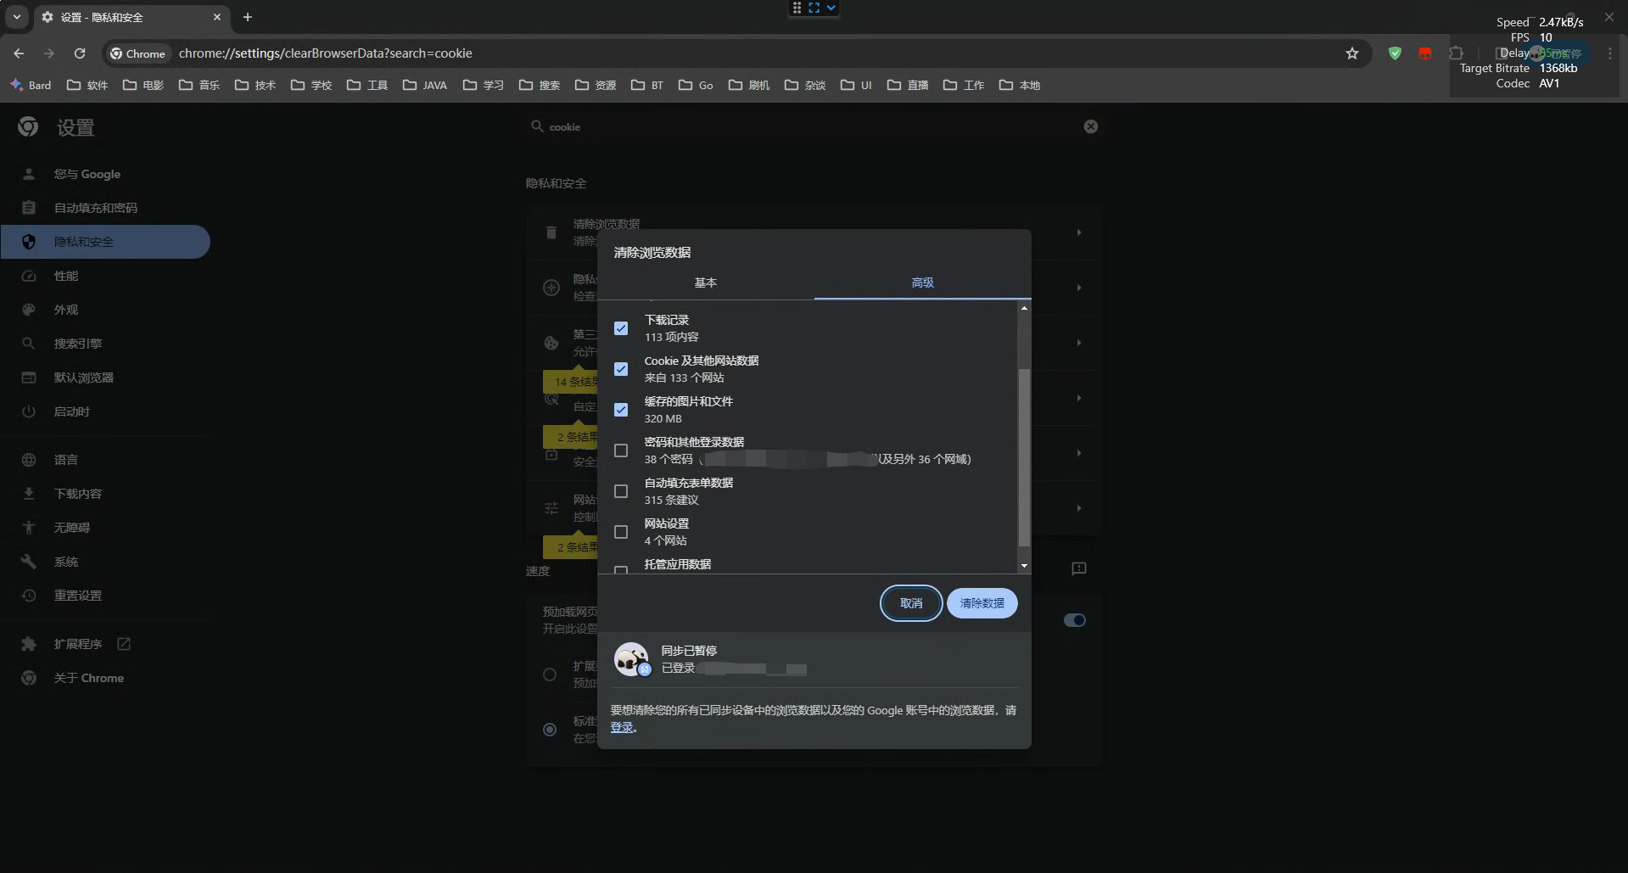Click the Chrome menu three-dot icon
1628x873 pixels.
[1609, 53]
